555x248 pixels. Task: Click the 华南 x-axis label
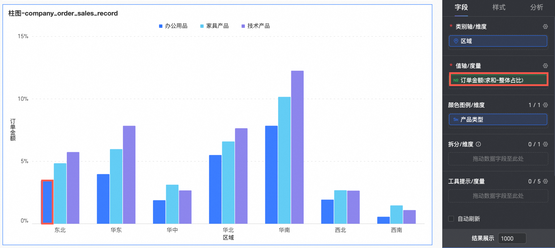[284, 230]
